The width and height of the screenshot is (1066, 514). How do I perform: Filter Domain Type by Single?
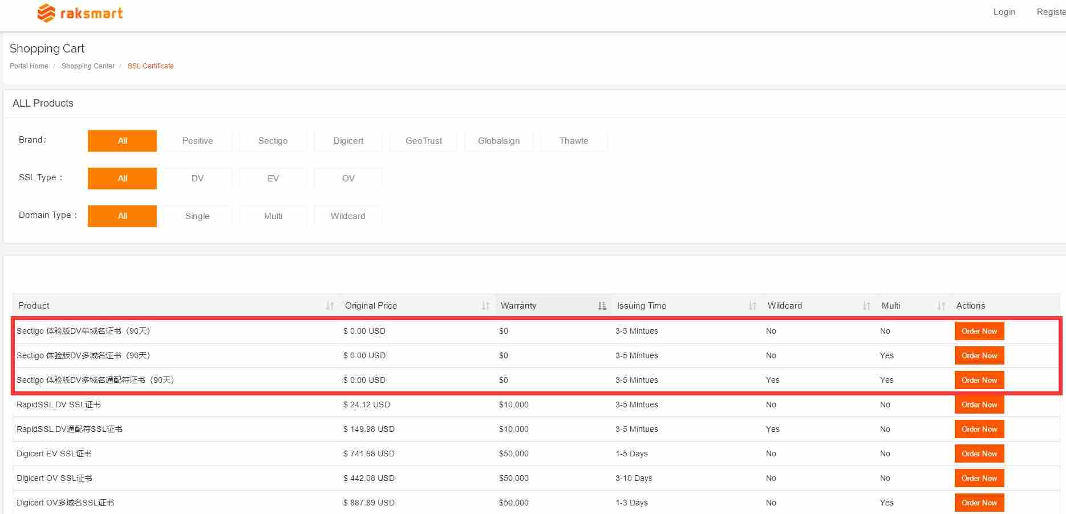pos(197,216)
